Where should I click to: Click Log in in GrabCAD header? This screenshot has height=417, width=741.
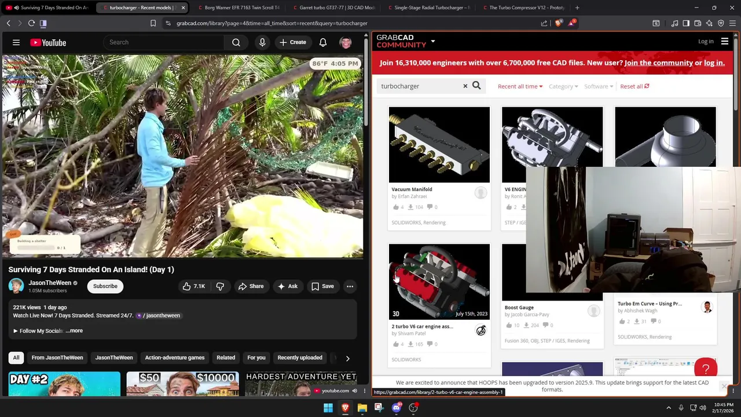pos(706,42)
